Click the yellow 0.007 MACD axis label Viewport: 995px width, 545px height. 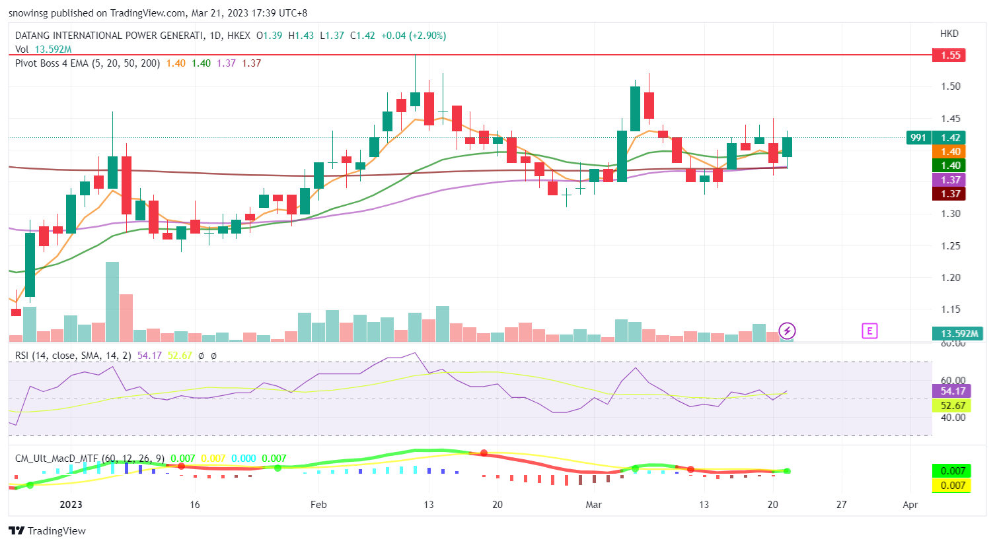click(x=951, y=486)
